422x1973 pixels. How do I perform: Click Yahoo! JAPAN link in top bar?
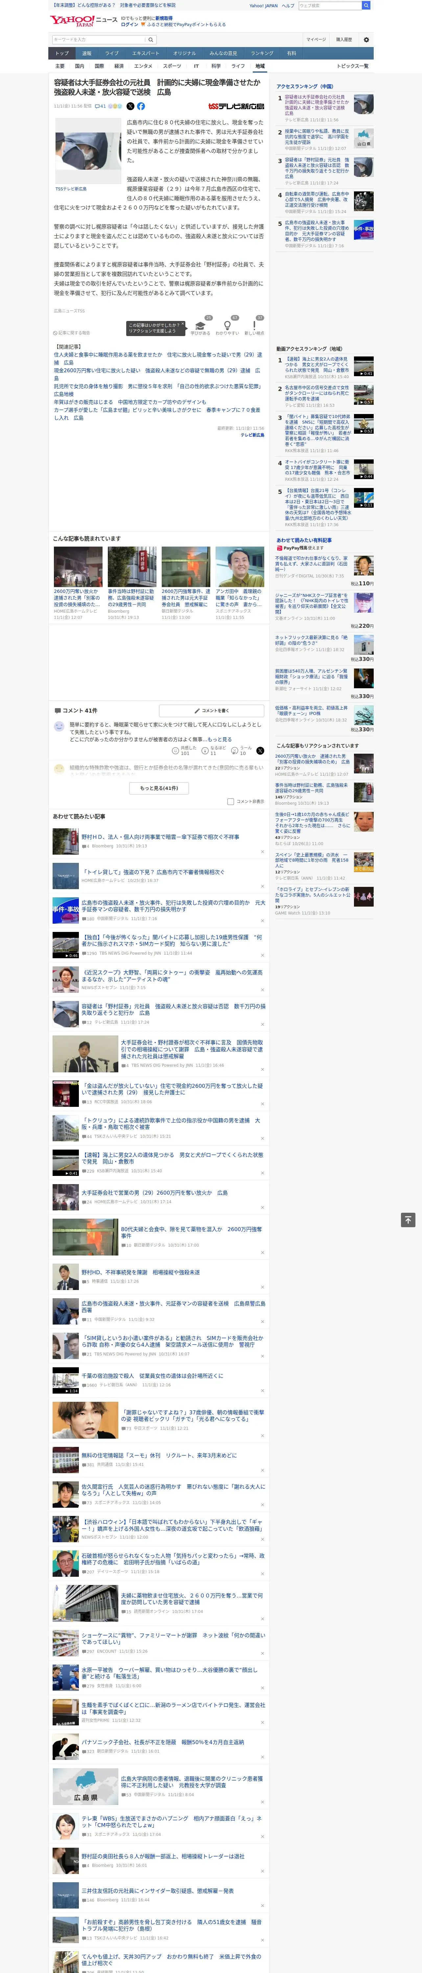click(264, 5)
